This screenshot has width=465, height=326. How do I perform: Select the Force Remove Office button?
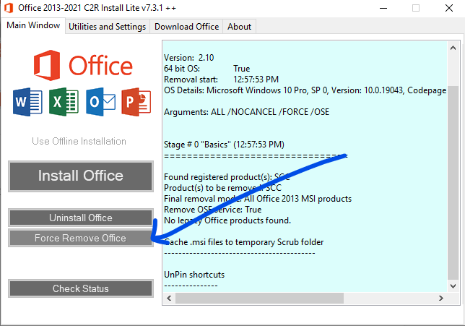(81, 238)
